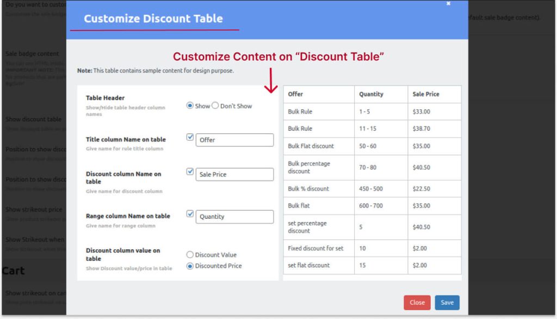Dismiss the dialog using the X icon
This screenshot has height=319, width=557.
coord(448,3)
